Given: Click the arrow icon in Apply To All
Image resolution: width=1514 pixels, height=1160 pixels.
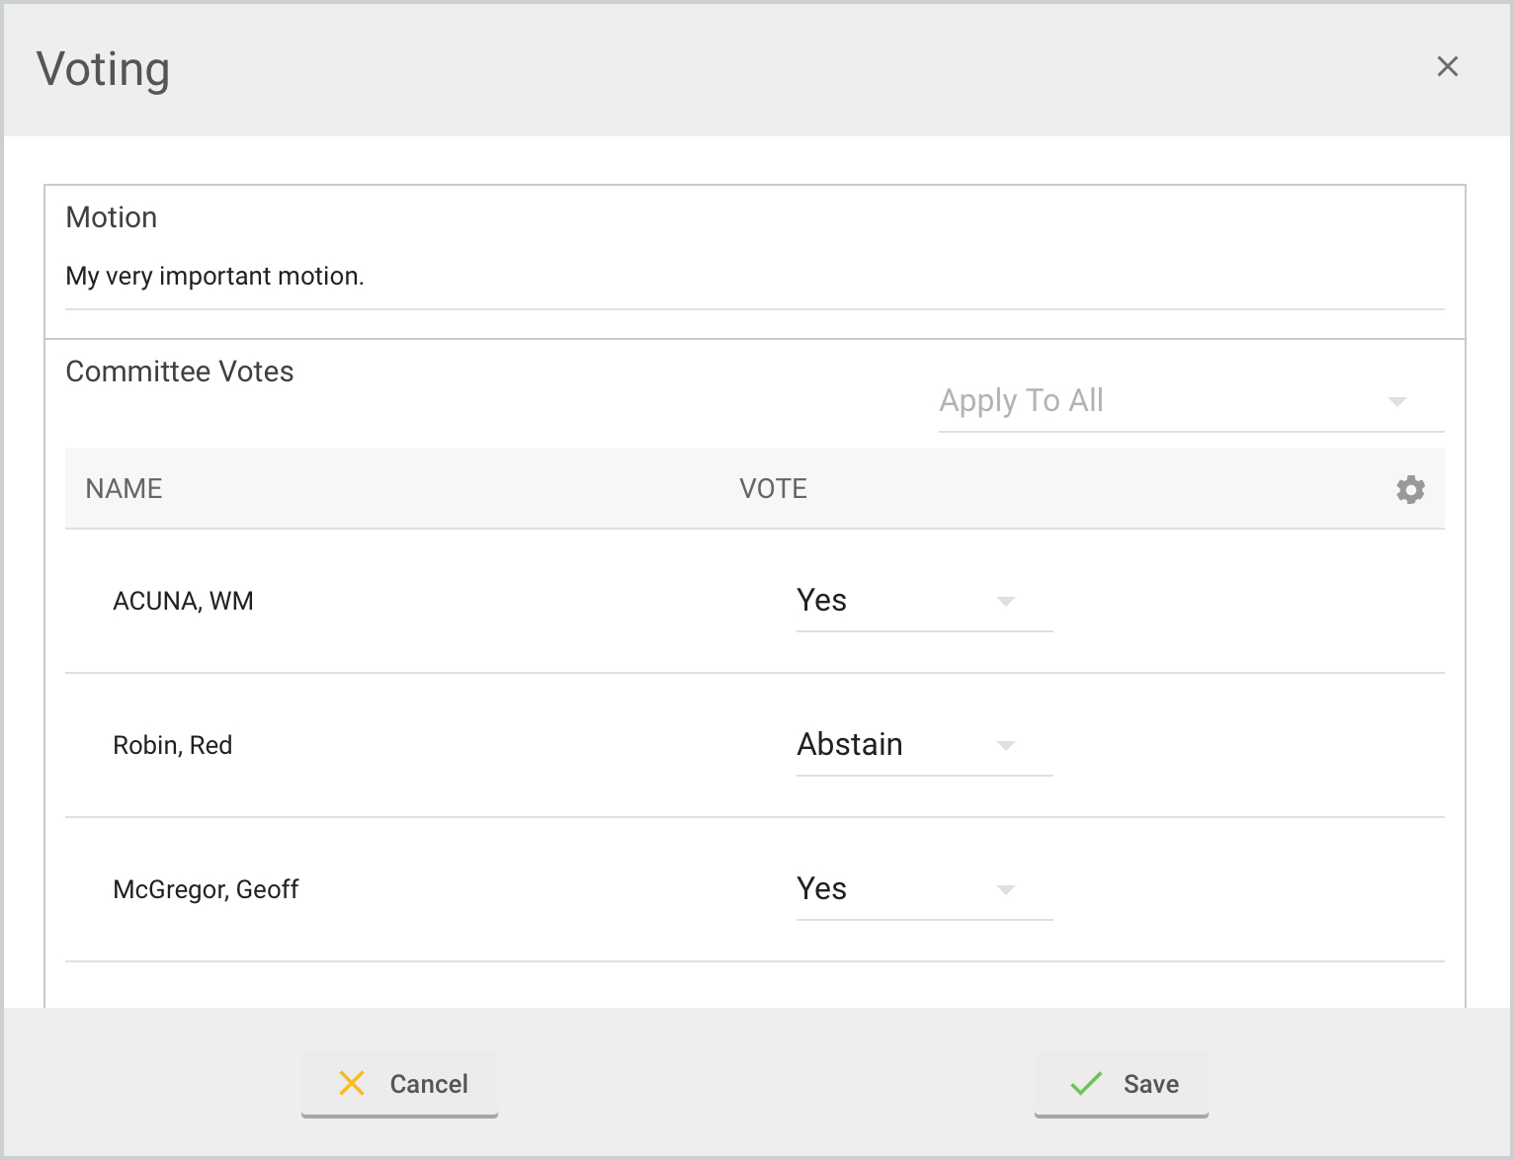Looking at the screenshot, I should point(1396,401).
